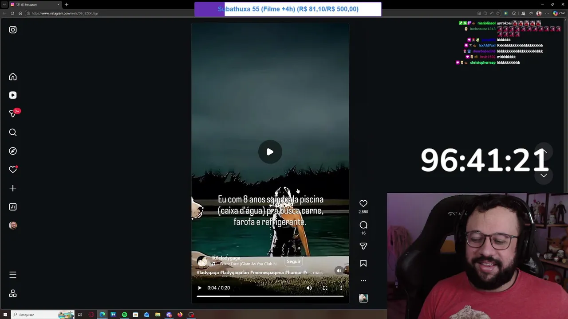This screenshot has height=319, width=568.
Task: Add page to favorites star in address bar
Action: 497,13
